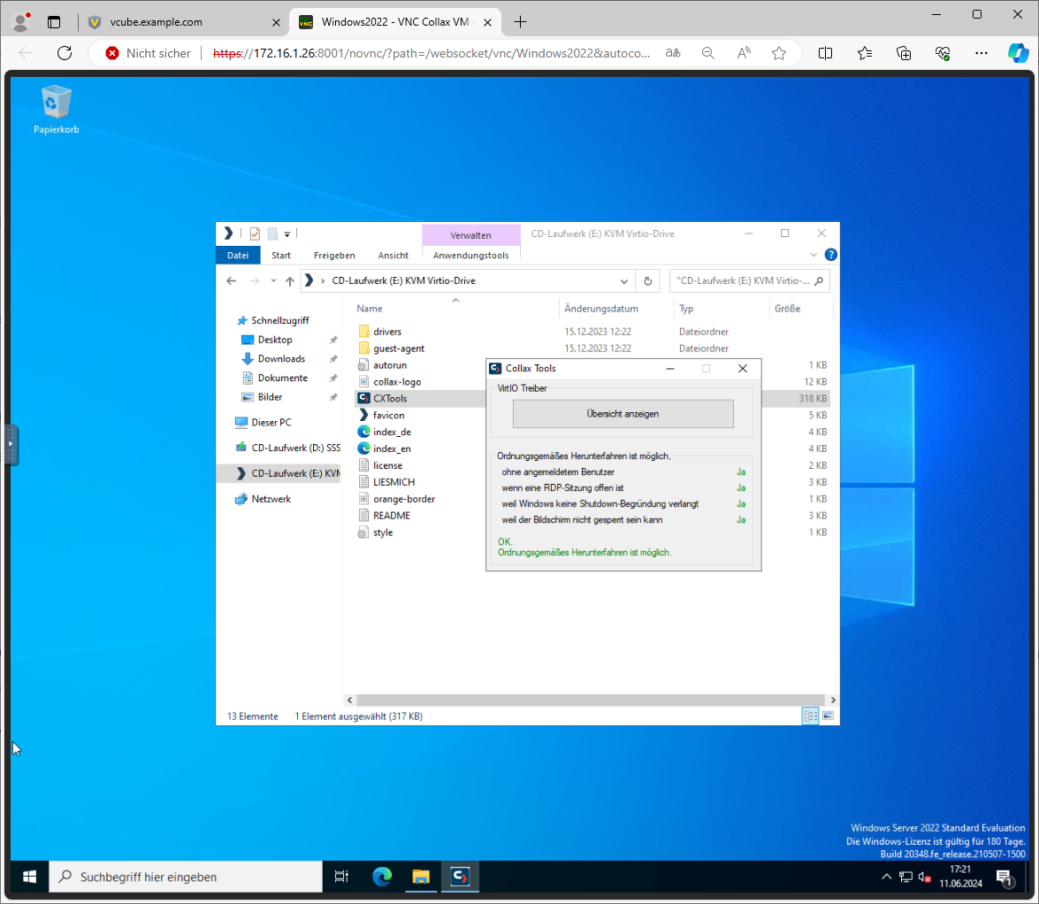The width and height of the screenshot is (1039, 904).
Task: Open the quick access toolbar customize dropdown
Action: [286, 234]
